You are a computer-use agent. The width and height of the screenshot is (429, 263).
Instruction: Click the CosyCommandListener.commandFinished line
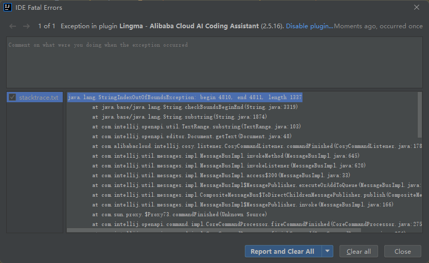(x=257, y=146)
